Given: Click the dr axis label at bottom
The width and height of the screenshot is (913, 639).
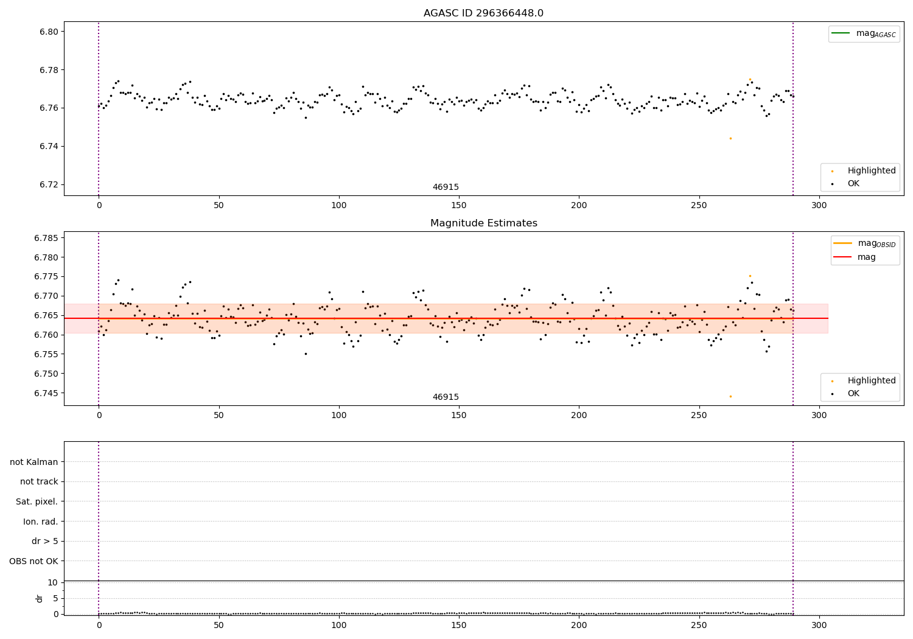Looking at the screenshot, I should click(x=40, y=598).
